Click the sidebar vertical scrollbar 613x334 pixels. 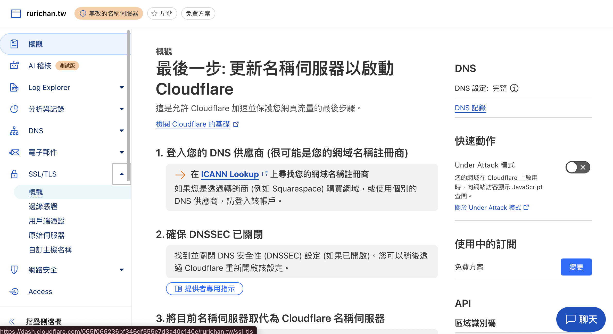pyautogui.click(x=128, y=106)
